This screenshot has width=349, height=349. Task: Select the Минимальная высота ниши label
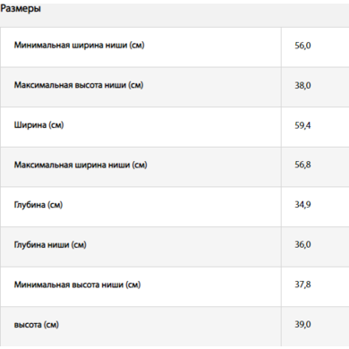77,285
